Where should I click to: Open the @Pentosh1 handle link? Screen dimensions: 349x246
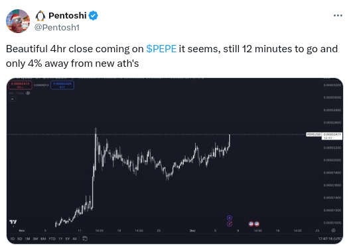(57, 28)
